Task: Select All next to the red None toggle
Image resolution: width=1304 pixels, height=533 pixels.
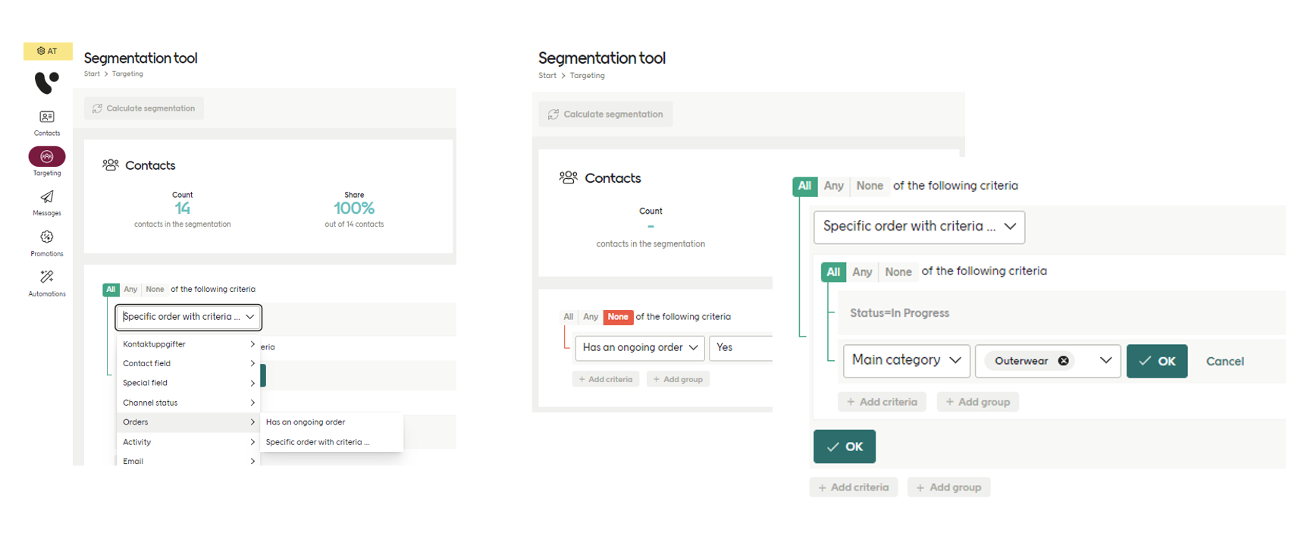Action: (x=569, y=317)
